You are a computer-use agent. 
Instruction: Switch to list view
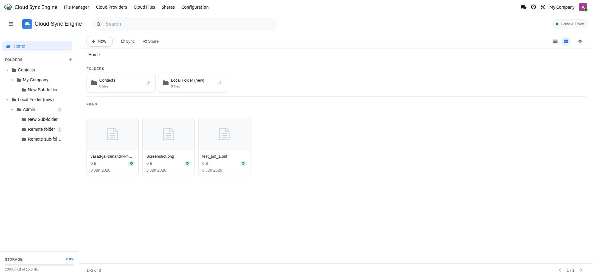pyautogui.click(x=555, y=41)
